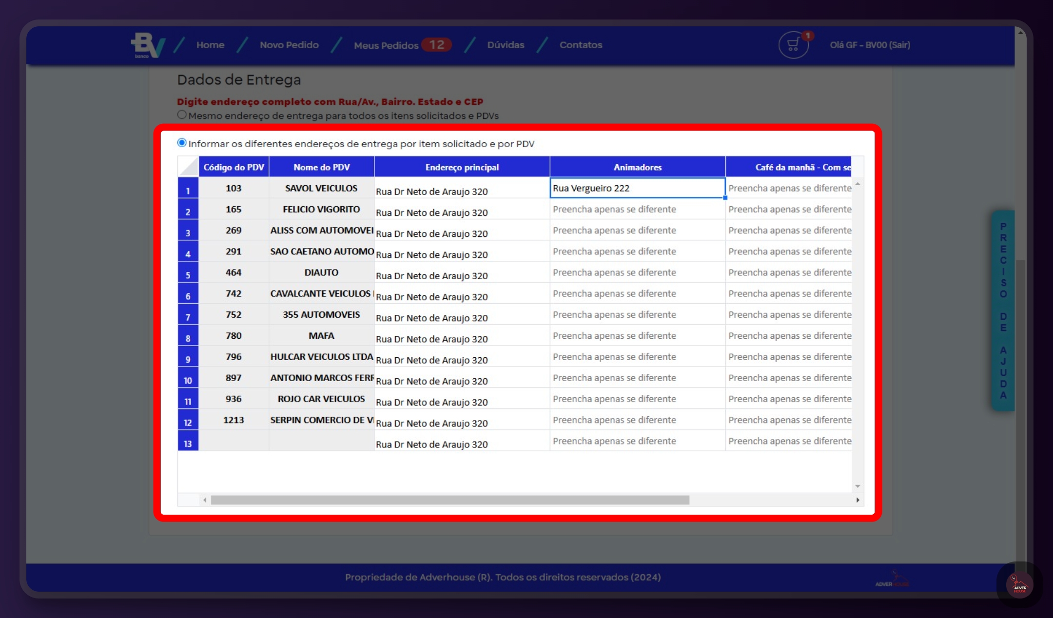Image resolution: width=1053 pixels, height=618 pixels.
Task: Click PDV name 'ANTONIO MARCOS FERF'
Action: [x=322, y=378]
